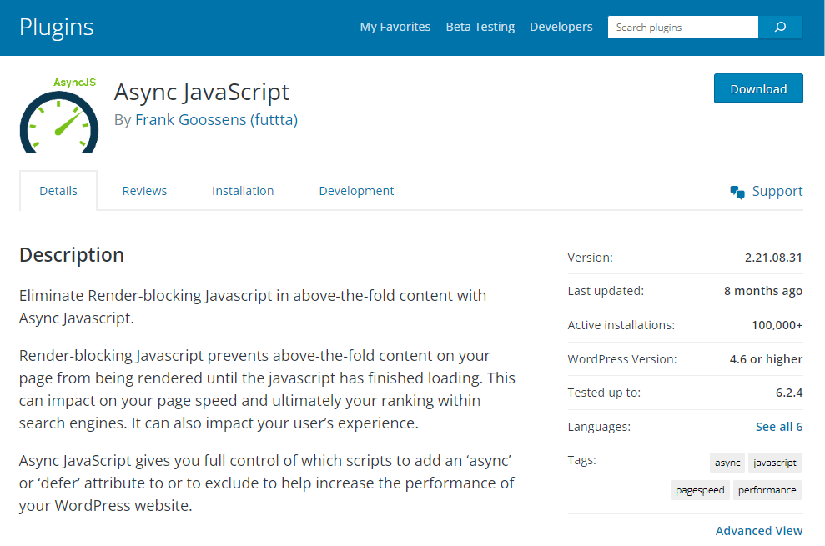
Task: Click the 'WordPress Version:' label
Action: [622, 359]
